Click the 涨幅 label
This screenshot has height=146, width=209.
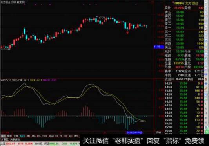[x=168, y=59]
